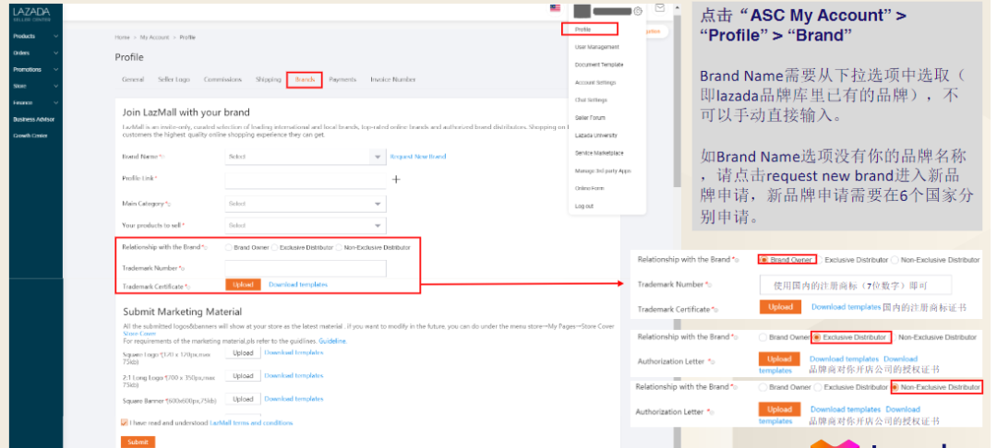Click the selected Brand Owner radio in the enlarged inset
Image resolution: width=997 pixels, height=448 pixels.
tap(763, 260)
